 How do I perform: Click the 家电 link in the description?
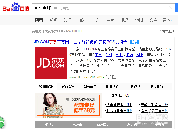(x=99, y=55)
